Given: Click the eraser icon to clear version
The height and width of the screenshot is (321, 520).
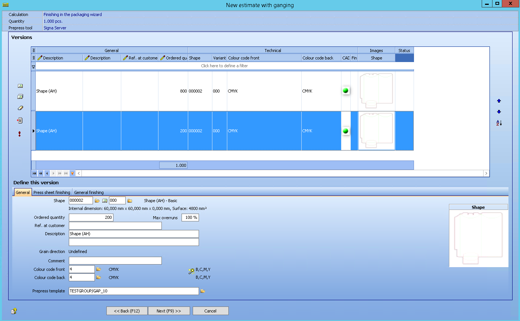Looking at the screenshot, I should [20, 108].
